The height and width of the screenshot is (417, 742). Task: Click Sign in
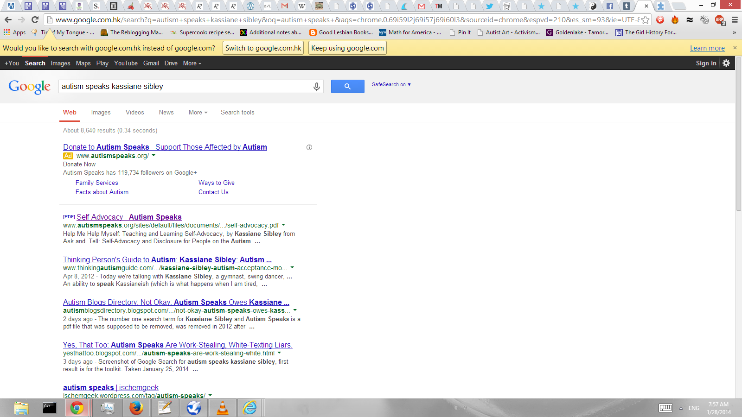(706, 63)
